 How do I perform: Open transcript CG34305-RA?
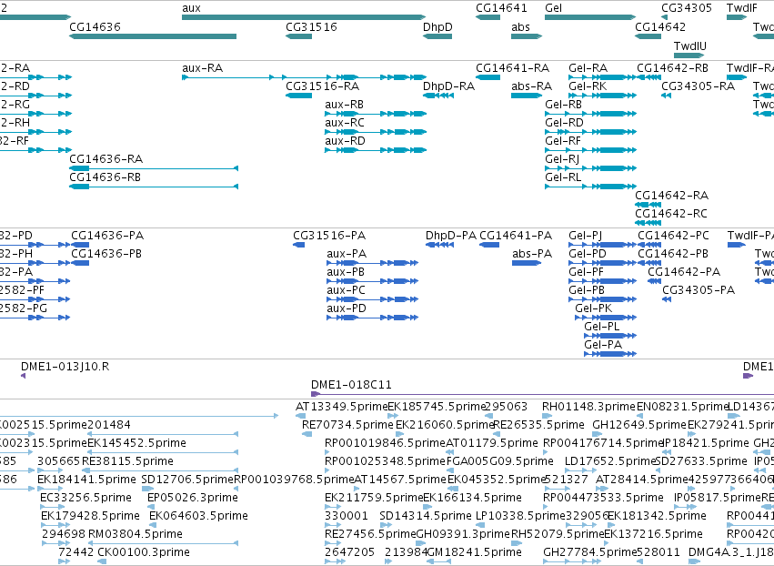click(x=698, y=86)
